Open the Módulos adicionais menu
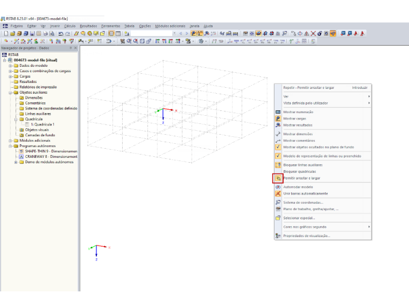Screen dimensions: 409x307 point(170,26)
